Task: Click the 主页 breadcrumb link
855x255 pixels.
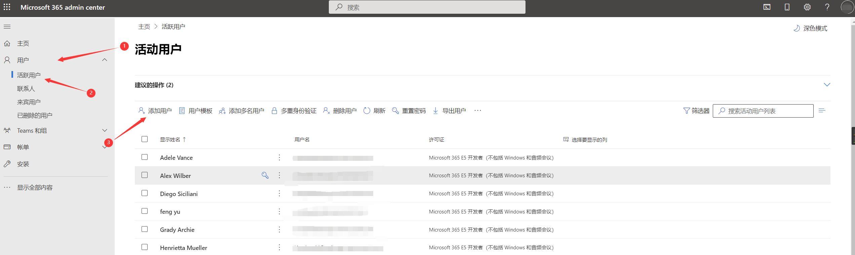Action: [144, 26]
